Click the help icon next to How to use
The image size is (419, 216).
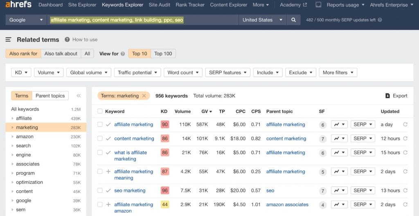click(67, 40)
